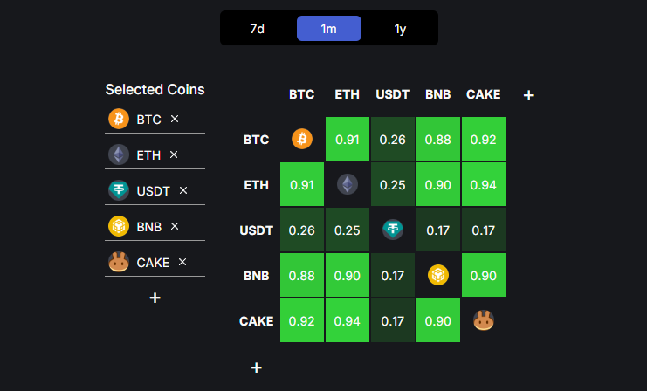The width and height of the screenshot is (647, 391).
Task: Remove BTC from selected coins
Action: click(175, 119)
